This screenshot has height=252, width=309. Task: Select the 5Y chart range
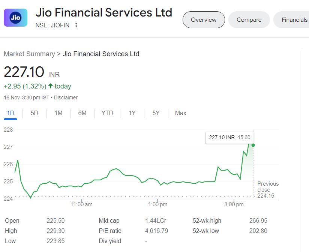pos(156,113)
